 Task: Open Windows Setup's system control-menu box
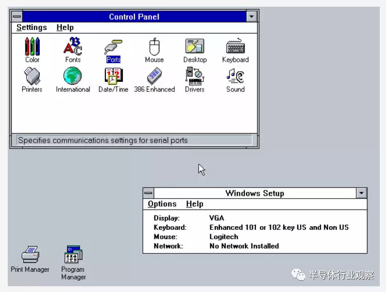[148, 193]
